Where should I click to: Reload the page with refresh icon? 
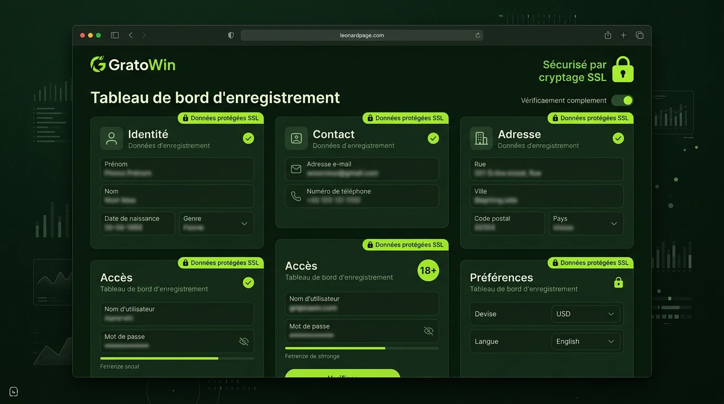point(478,35)
